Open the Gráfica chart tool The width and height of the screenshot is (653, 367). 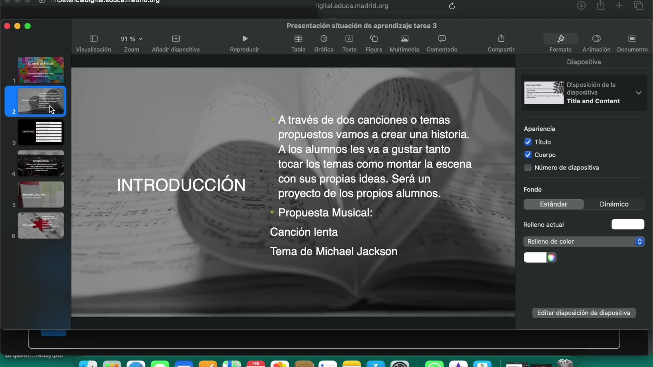pyautogui.click(x=323, y=39)
